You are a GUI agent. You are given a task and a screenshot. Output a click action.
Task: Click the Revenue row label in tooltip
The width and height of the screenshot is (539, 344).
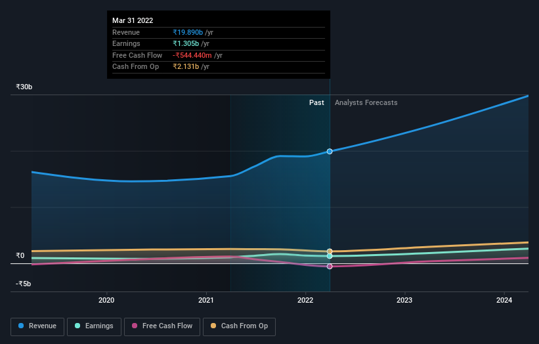(126, 32)
